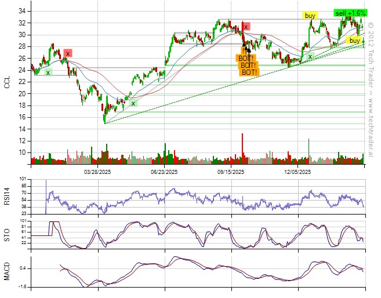Click the '34' price axis value
The height and width of the screenshot is (298, 381).
pos(21,11)
